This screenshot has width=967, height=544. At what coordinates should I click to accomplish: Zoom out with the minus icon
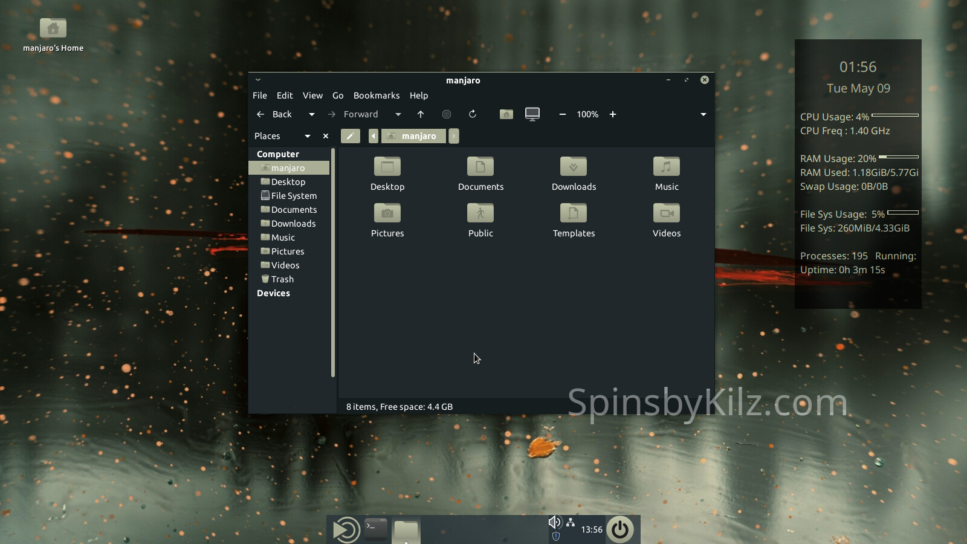(563, 114)
